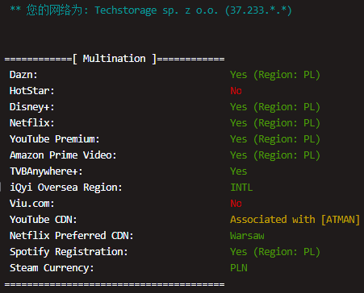Click the Spotify Registration label
364x293 pixels.
69,252
